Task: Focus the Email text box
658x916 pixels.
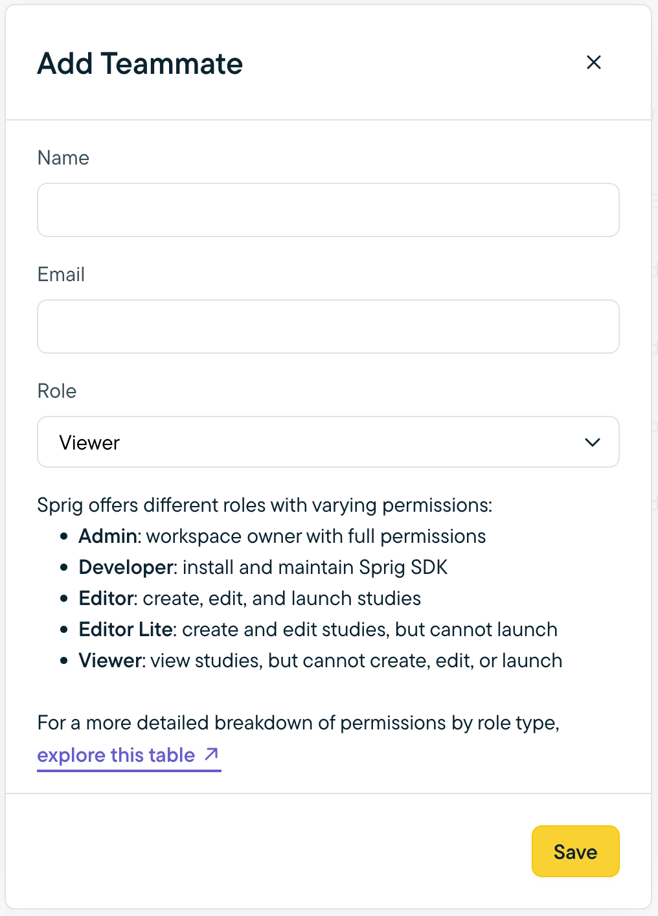Action: click(328, 326)
